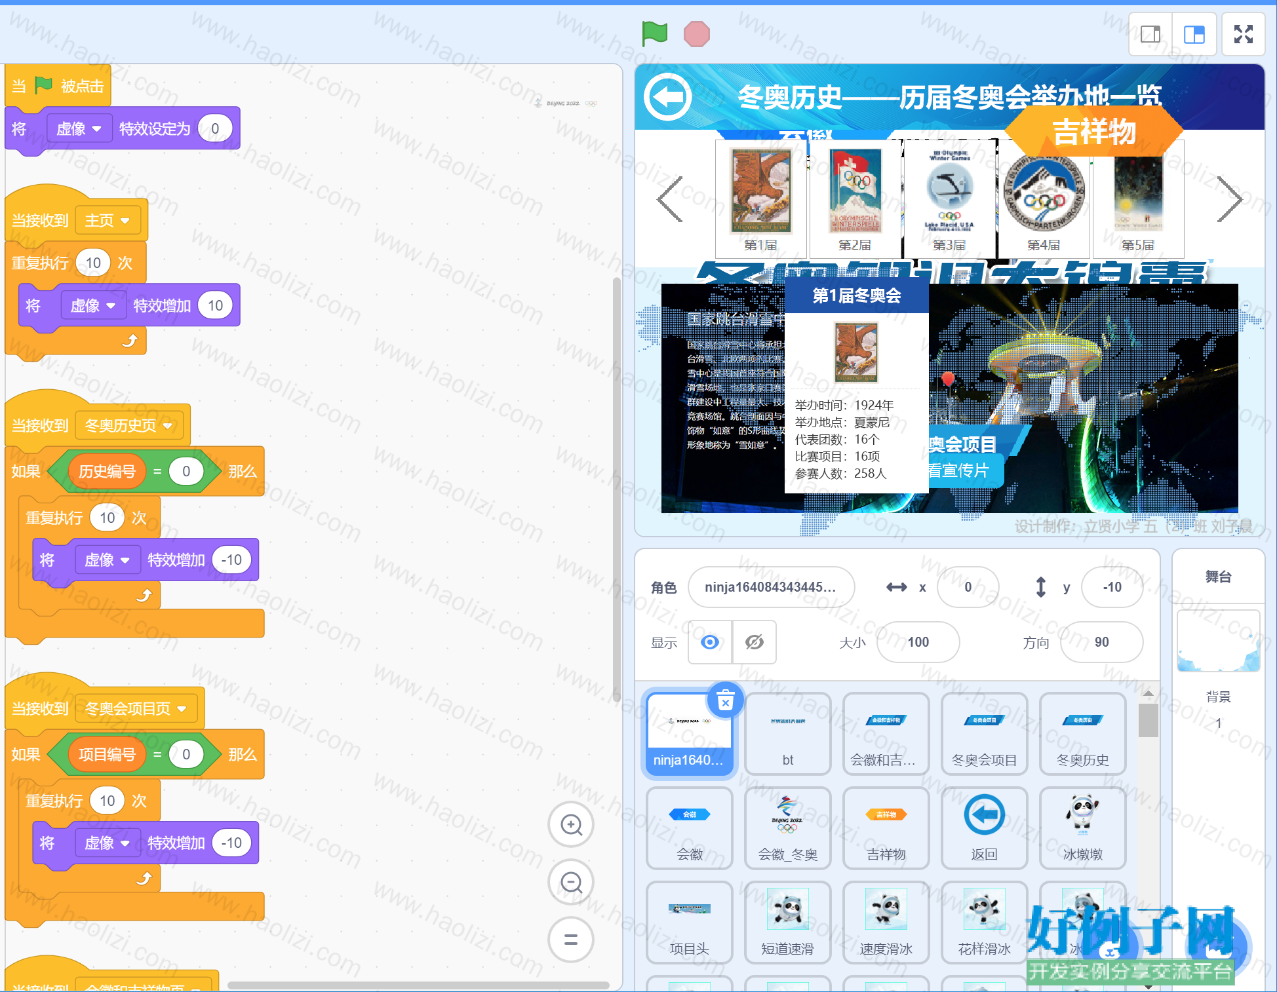Click the back arrow on the stage
The height and width of the screenshot is (992, 1277).
(667, 97)
